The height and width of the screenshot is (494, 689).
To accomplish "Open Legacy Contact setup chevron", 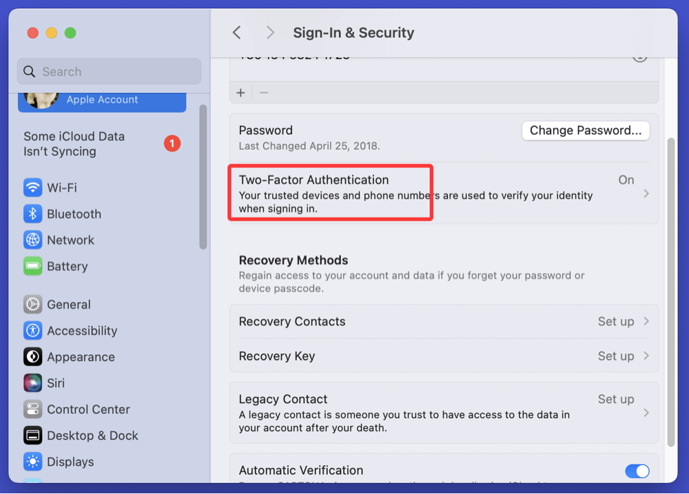I will point(646,413).
